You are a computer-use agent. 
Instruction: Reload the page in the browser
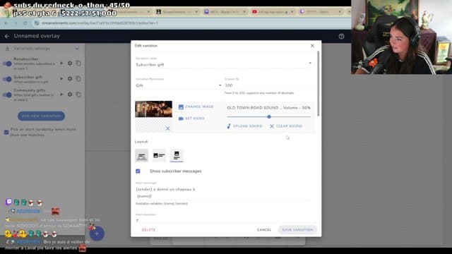[x=25, y=23]
